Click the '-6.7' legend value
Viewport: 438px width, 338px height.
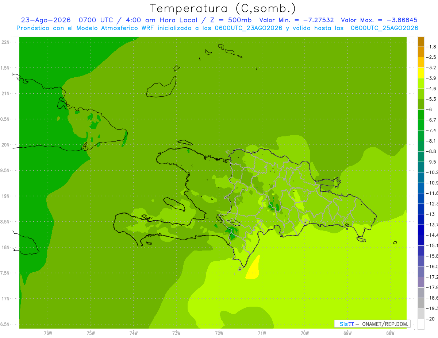(x=431, y=120)
